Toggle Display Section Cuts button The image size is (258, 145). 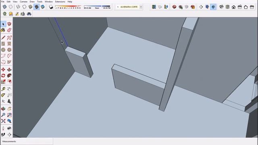click(x=213, y=7)
